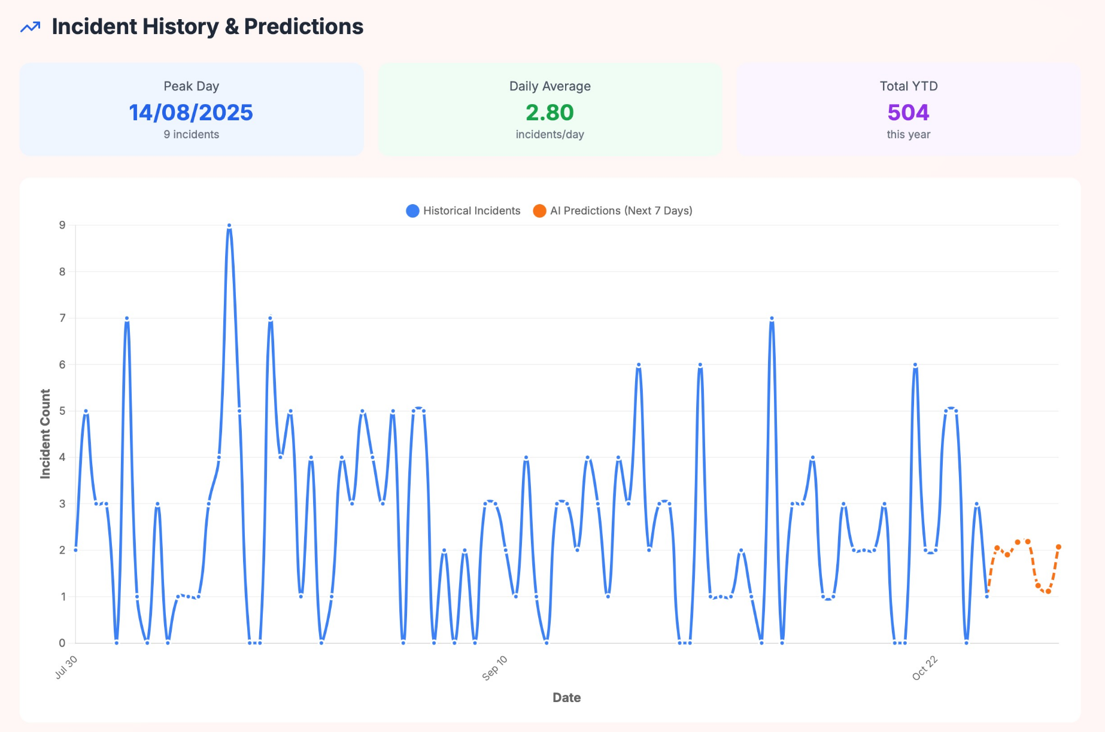This screenshot has width=1105, height=732.
Task: Select the Peak Day card title
Action: [x=192, y=86]
